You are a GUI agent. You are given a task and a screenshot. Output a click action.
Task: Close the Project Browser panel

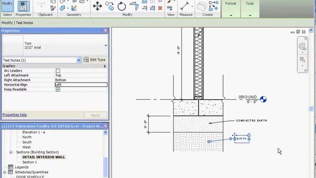[x=106, y=126]
